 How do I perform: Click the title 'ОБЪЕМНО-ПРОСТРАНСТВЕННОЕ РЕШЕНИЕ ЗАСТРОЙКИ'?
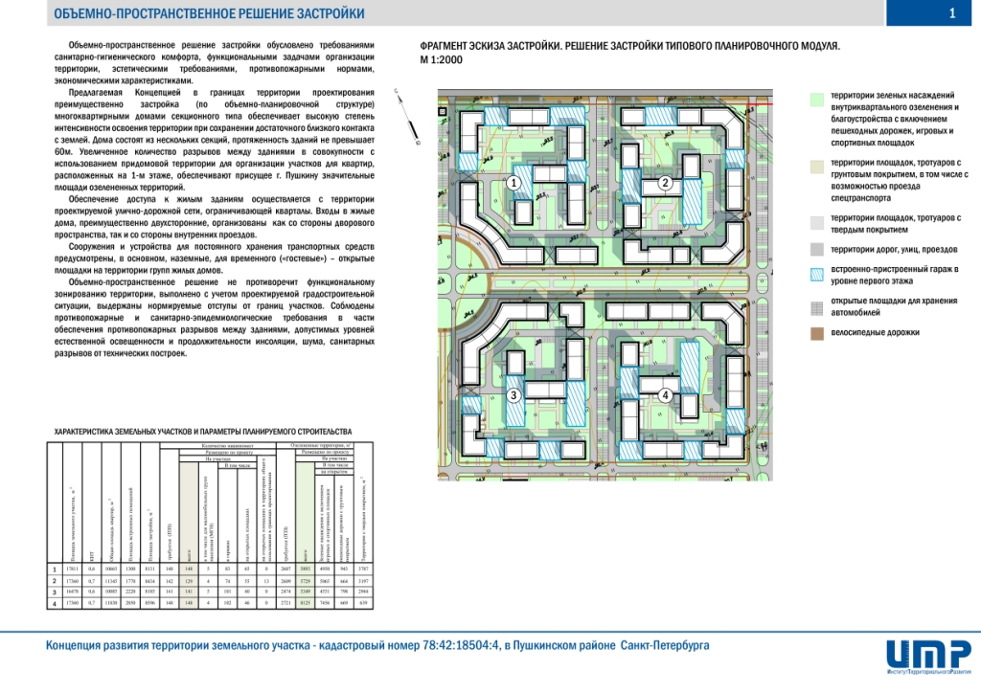click(209, 13)
